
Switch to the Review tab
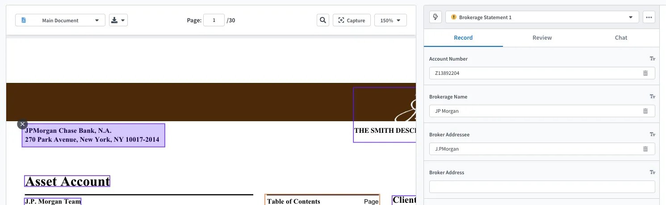click(x=542, y=37)
